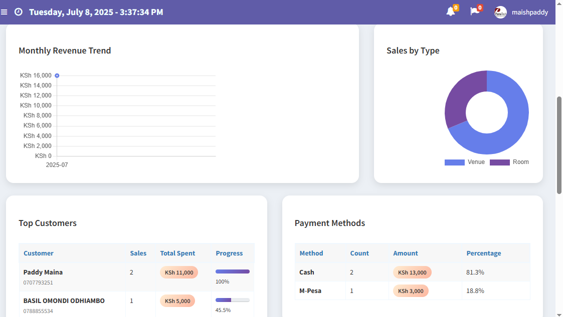Select the M-Pesa payment row
Screen dimensions: 563x317
[411, 290]
